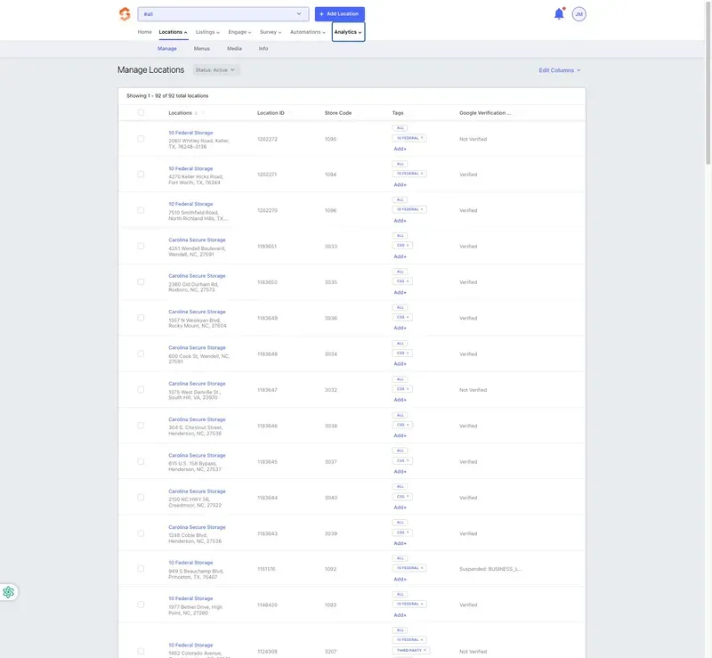Check the select-all checkbox in table header
The width and height of the screenshot is (712, 658).
(x=141, y=113)
